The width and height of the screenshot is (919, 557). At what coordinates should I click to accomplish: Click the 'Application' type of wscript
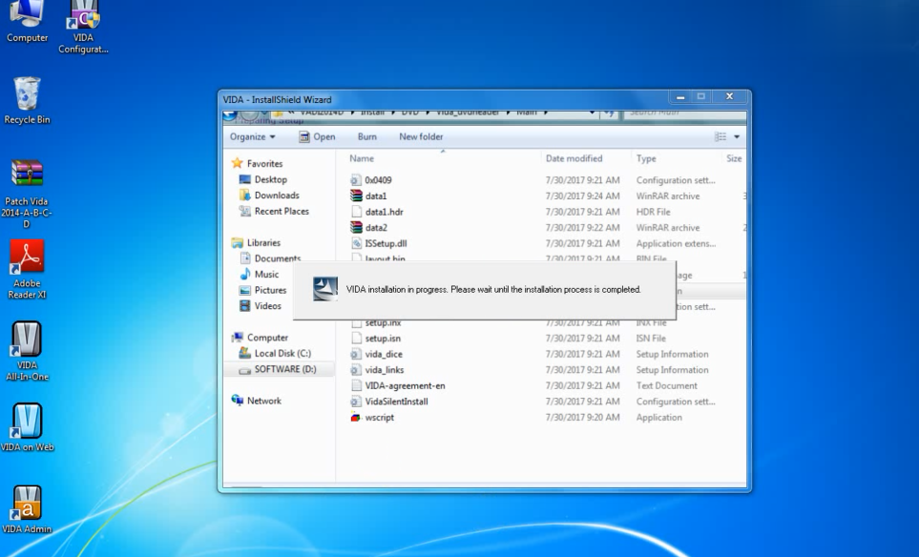(x=659, y=417)
